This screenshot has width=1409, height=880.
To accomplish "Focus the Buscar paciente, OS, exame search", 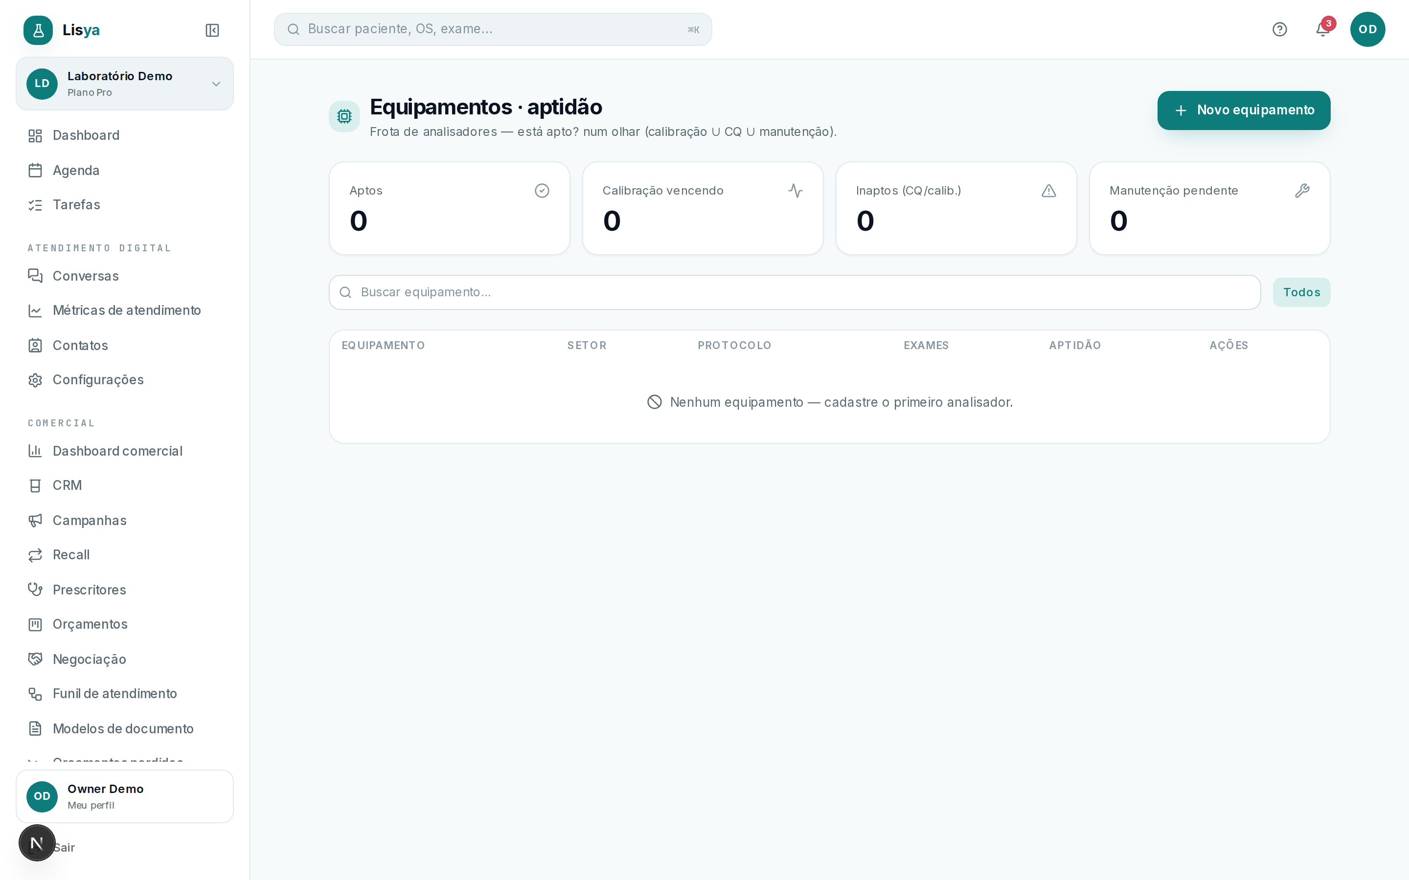I will click(x=493, y=29).
